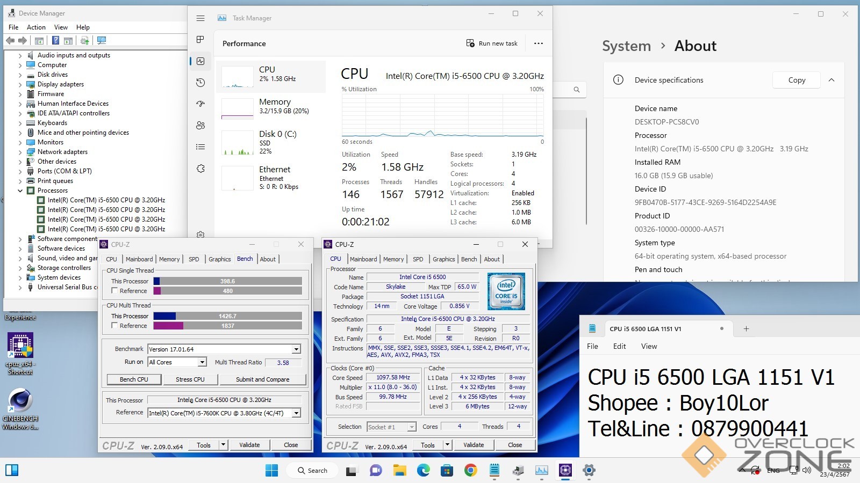Open the Action menu in Device Manager
This screenshot has height=483, width=860.
tap(36, 27)
